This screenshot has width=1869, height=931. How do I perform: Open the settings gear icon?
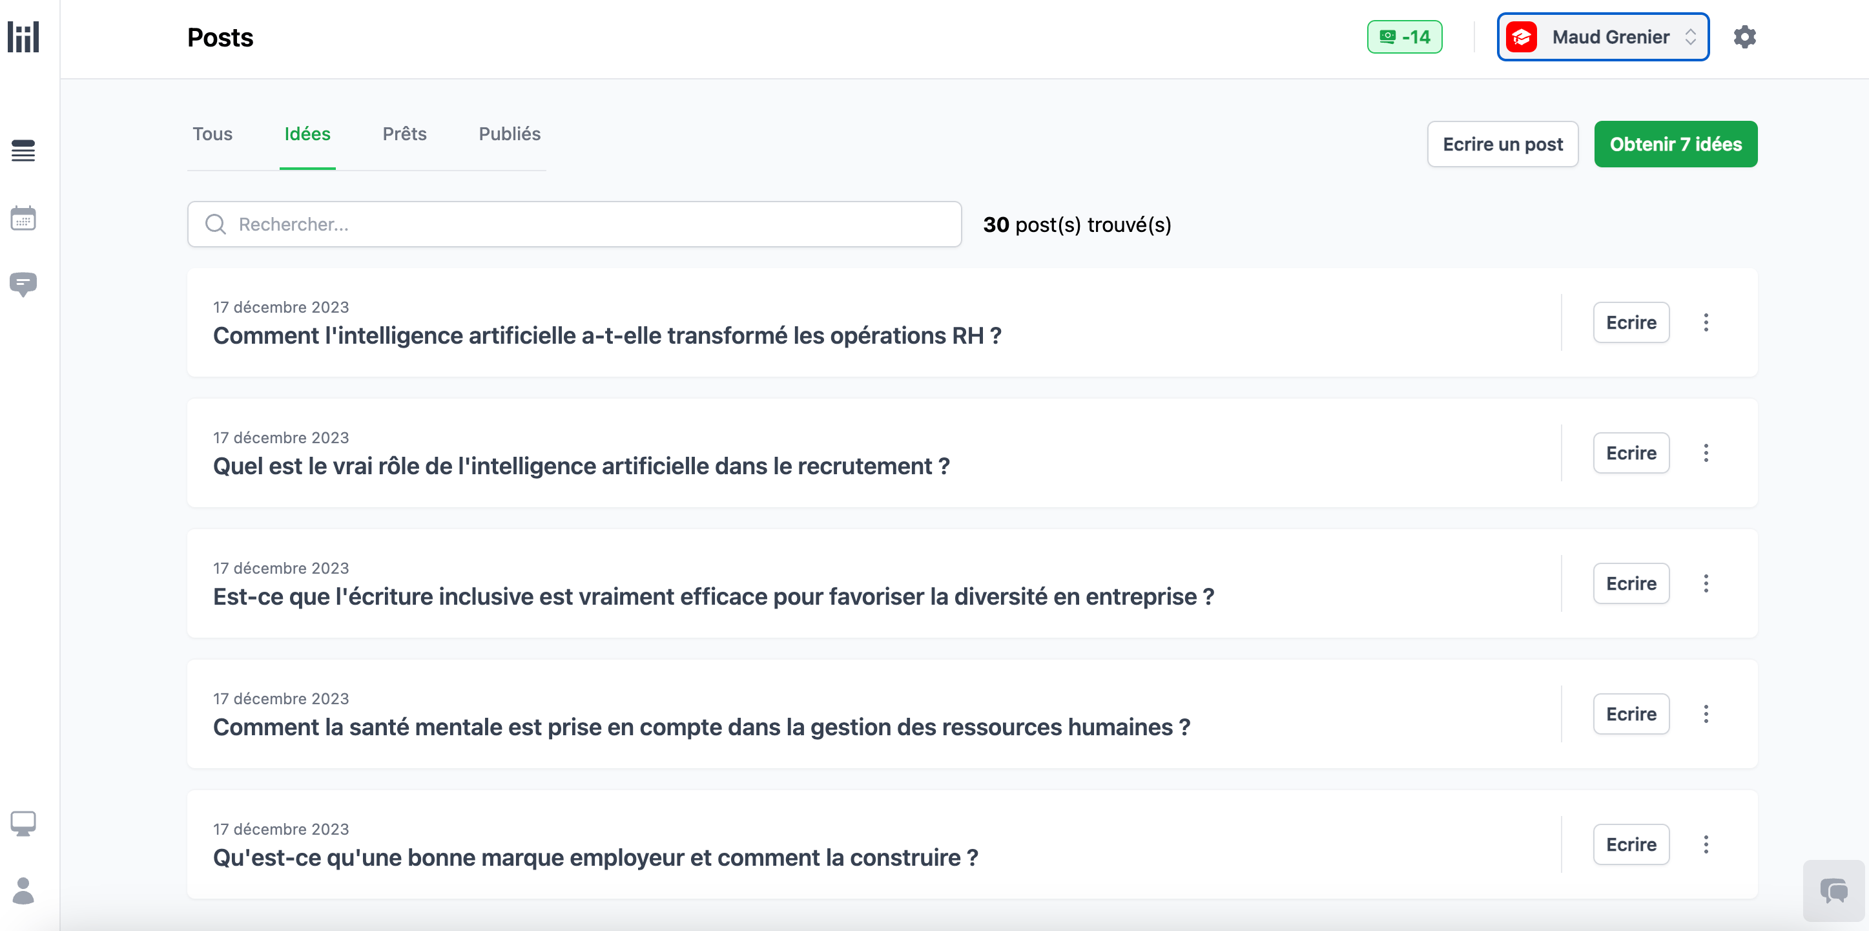coord(1744,37)
